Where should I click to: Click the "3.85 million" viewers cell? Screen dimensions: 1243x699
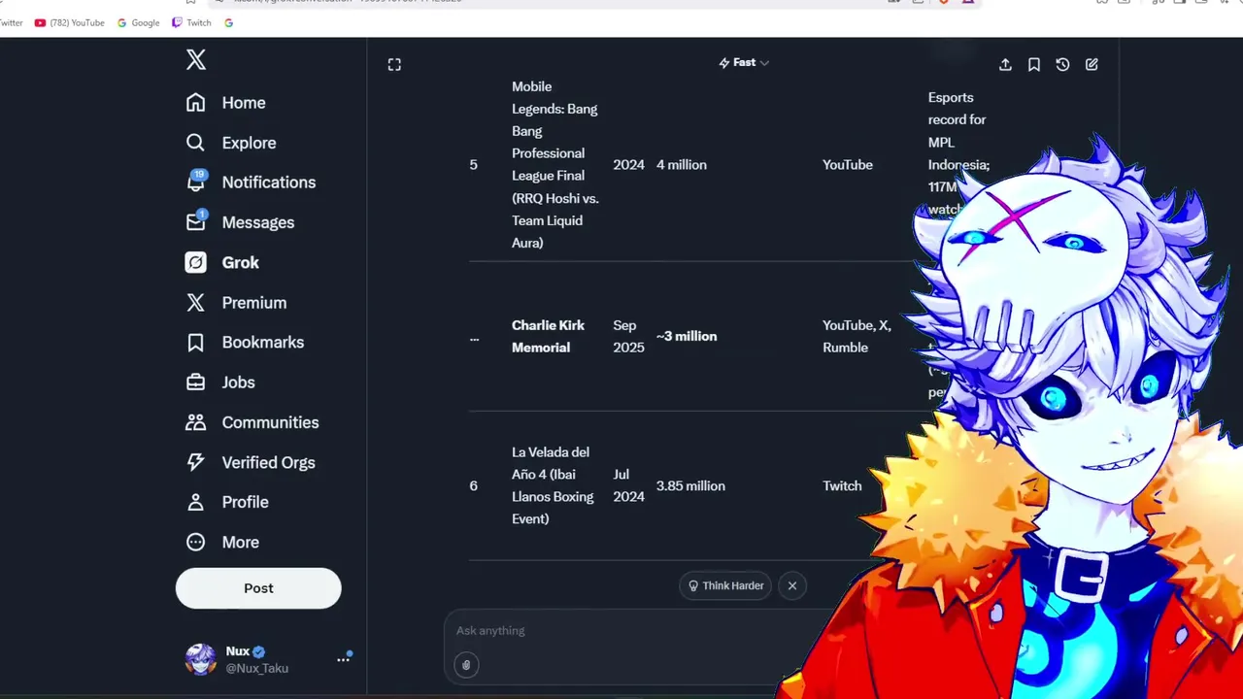point(690,485)
